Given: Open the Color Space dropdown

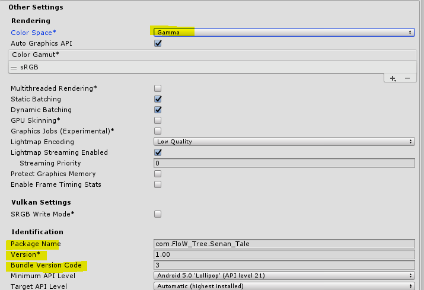Looking at the screenshot, I should point(284,33).
